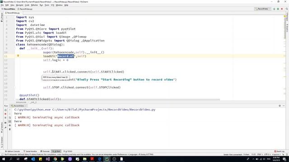Toggle tool window buttons in status bar corner
The width and height of the screenshot is (289, 162).
pyautogui.click(x=2, y=155)
